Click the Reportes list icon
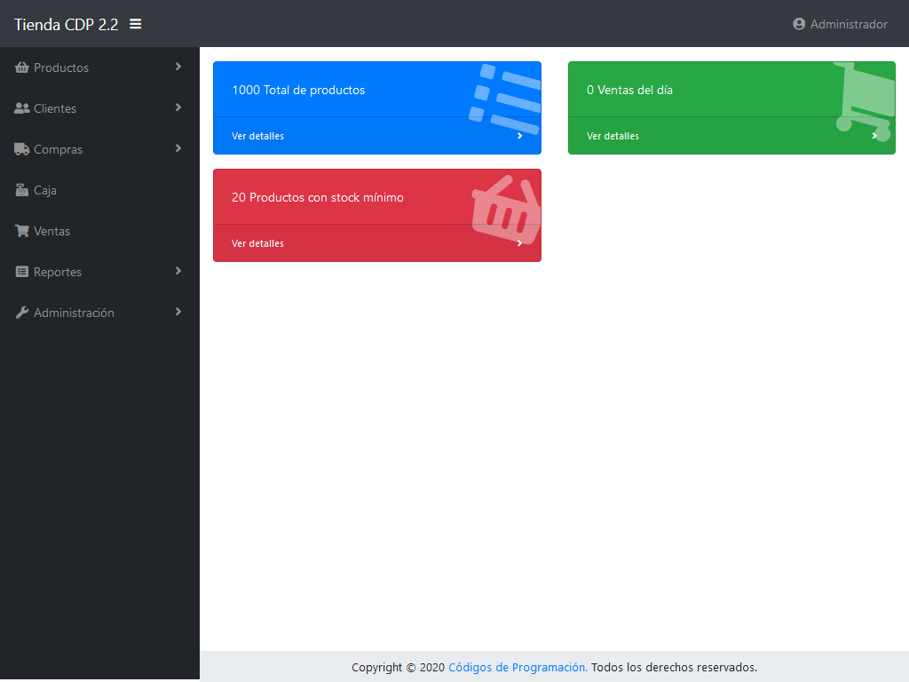This screenshot has width=909, height=682. (x=22, y=272)
